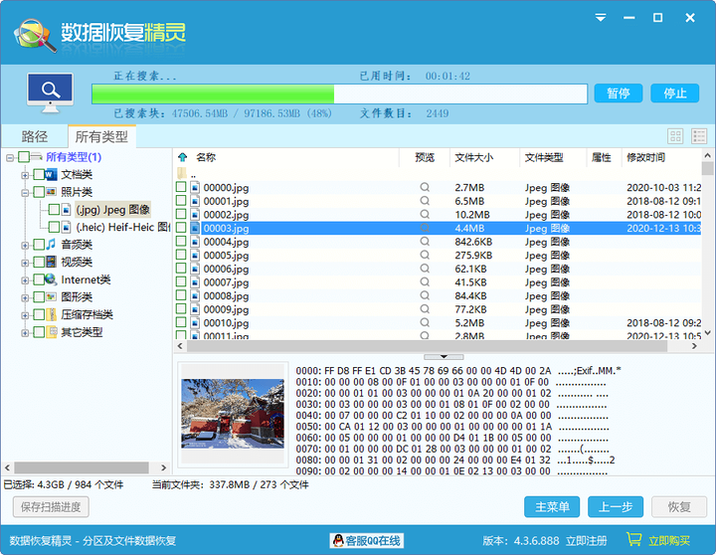The height and width of the screenshot is (555, 716).
Task: Sort by the 文件大小 column header
Action: coord(473,157)
